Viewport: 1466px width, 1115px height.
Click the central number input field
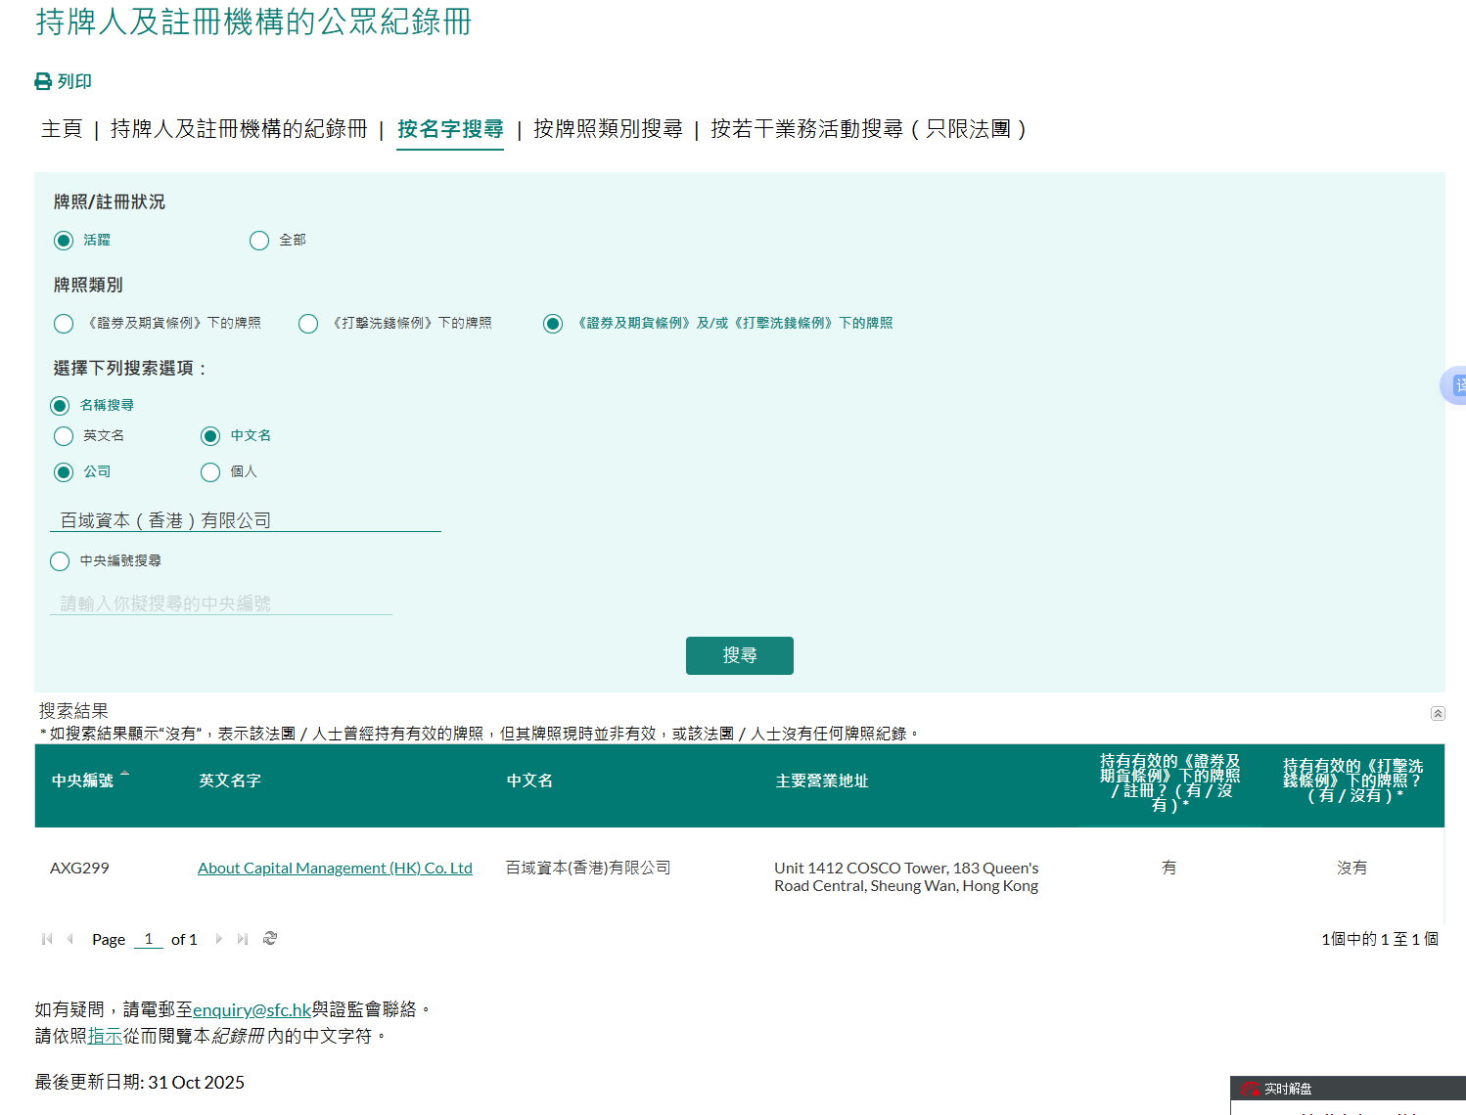point(220,603)
